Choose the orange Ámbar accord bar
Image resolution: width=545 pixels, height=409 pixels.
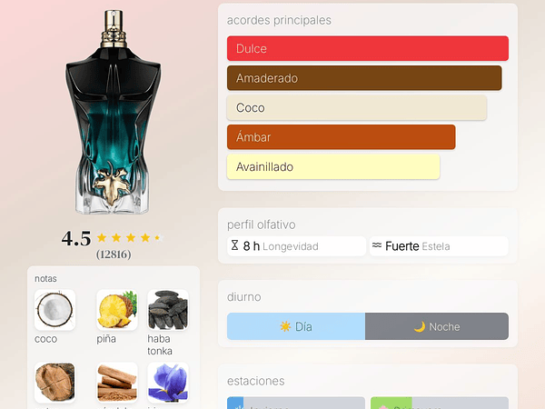[x=342, y=137]
